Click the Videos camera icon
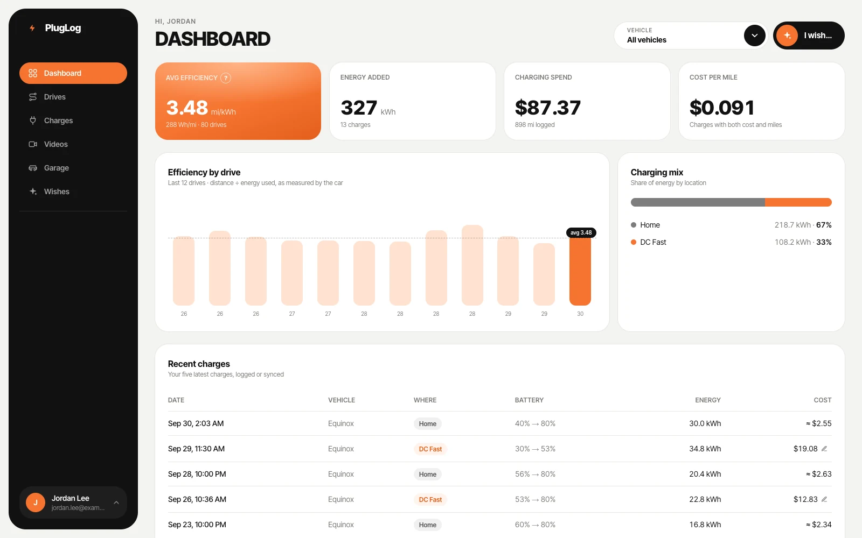Viewport: 862px width, 538px height. 33,144
